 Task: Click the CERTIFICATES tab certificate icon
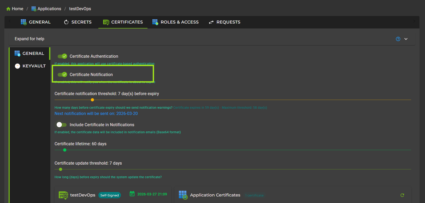coord(106,22)
